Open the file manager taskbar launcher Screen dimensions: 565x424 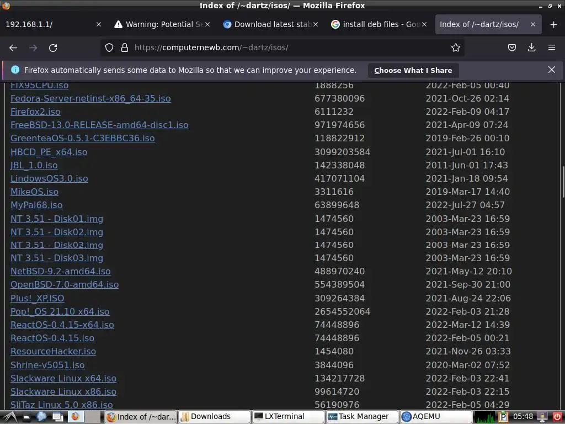click(x=26, y=417)
